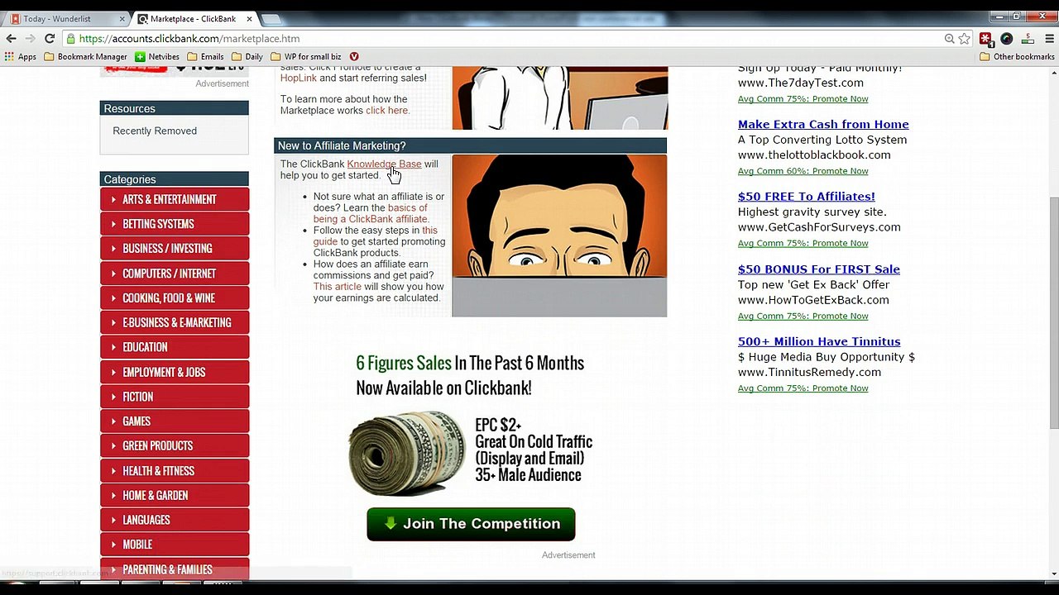Click the green Join The Competition button
1059x595 pixels.
click(471, 524)
